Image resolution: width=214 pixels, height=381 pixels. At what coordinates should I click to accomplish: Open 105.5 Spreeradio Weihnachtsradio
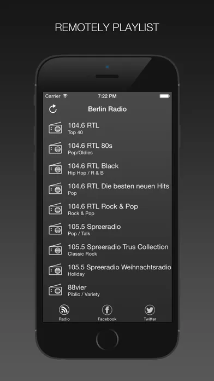point(120,267)
